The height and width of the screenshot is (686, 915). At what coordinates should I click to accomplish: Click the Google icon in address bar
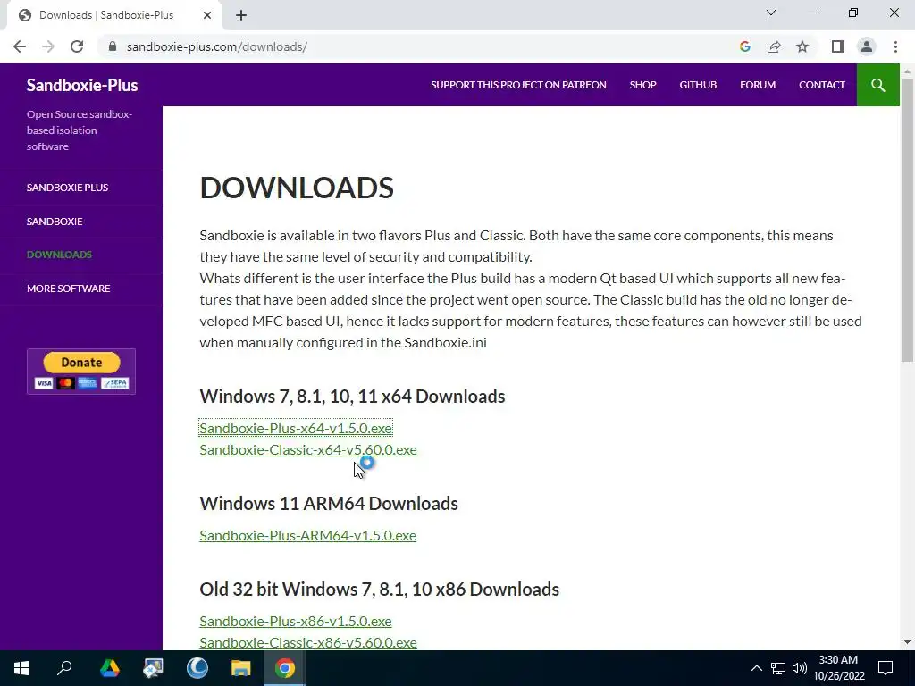coord(744,46)
